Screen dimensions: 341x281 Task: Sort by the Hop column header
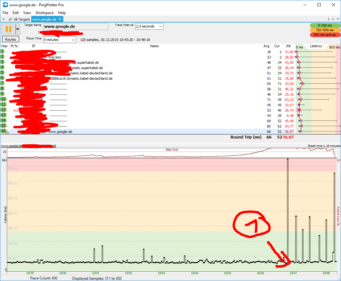coord(4,46)
